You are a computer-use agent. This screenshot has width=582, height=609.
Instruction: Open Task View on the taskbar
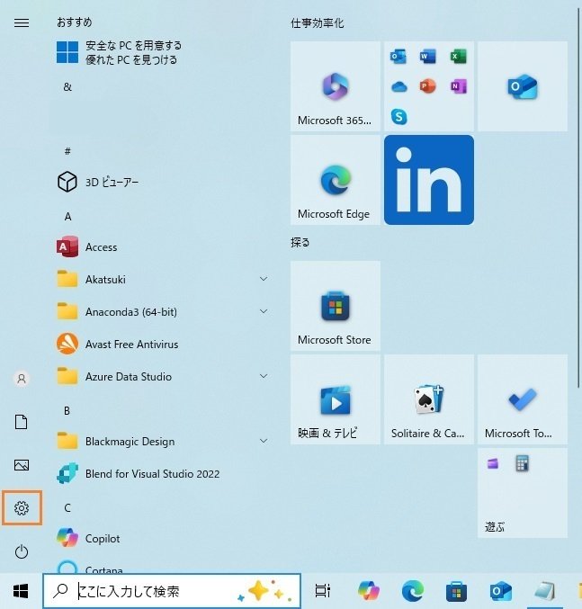tap(323, 591)
